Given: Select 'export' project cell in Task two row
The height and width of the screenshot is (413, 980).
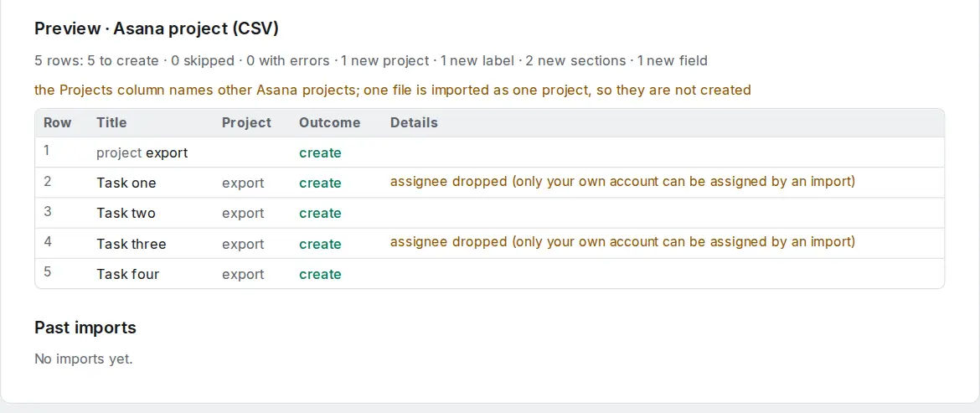Looking at the screenshot, I should pos(243,213).
